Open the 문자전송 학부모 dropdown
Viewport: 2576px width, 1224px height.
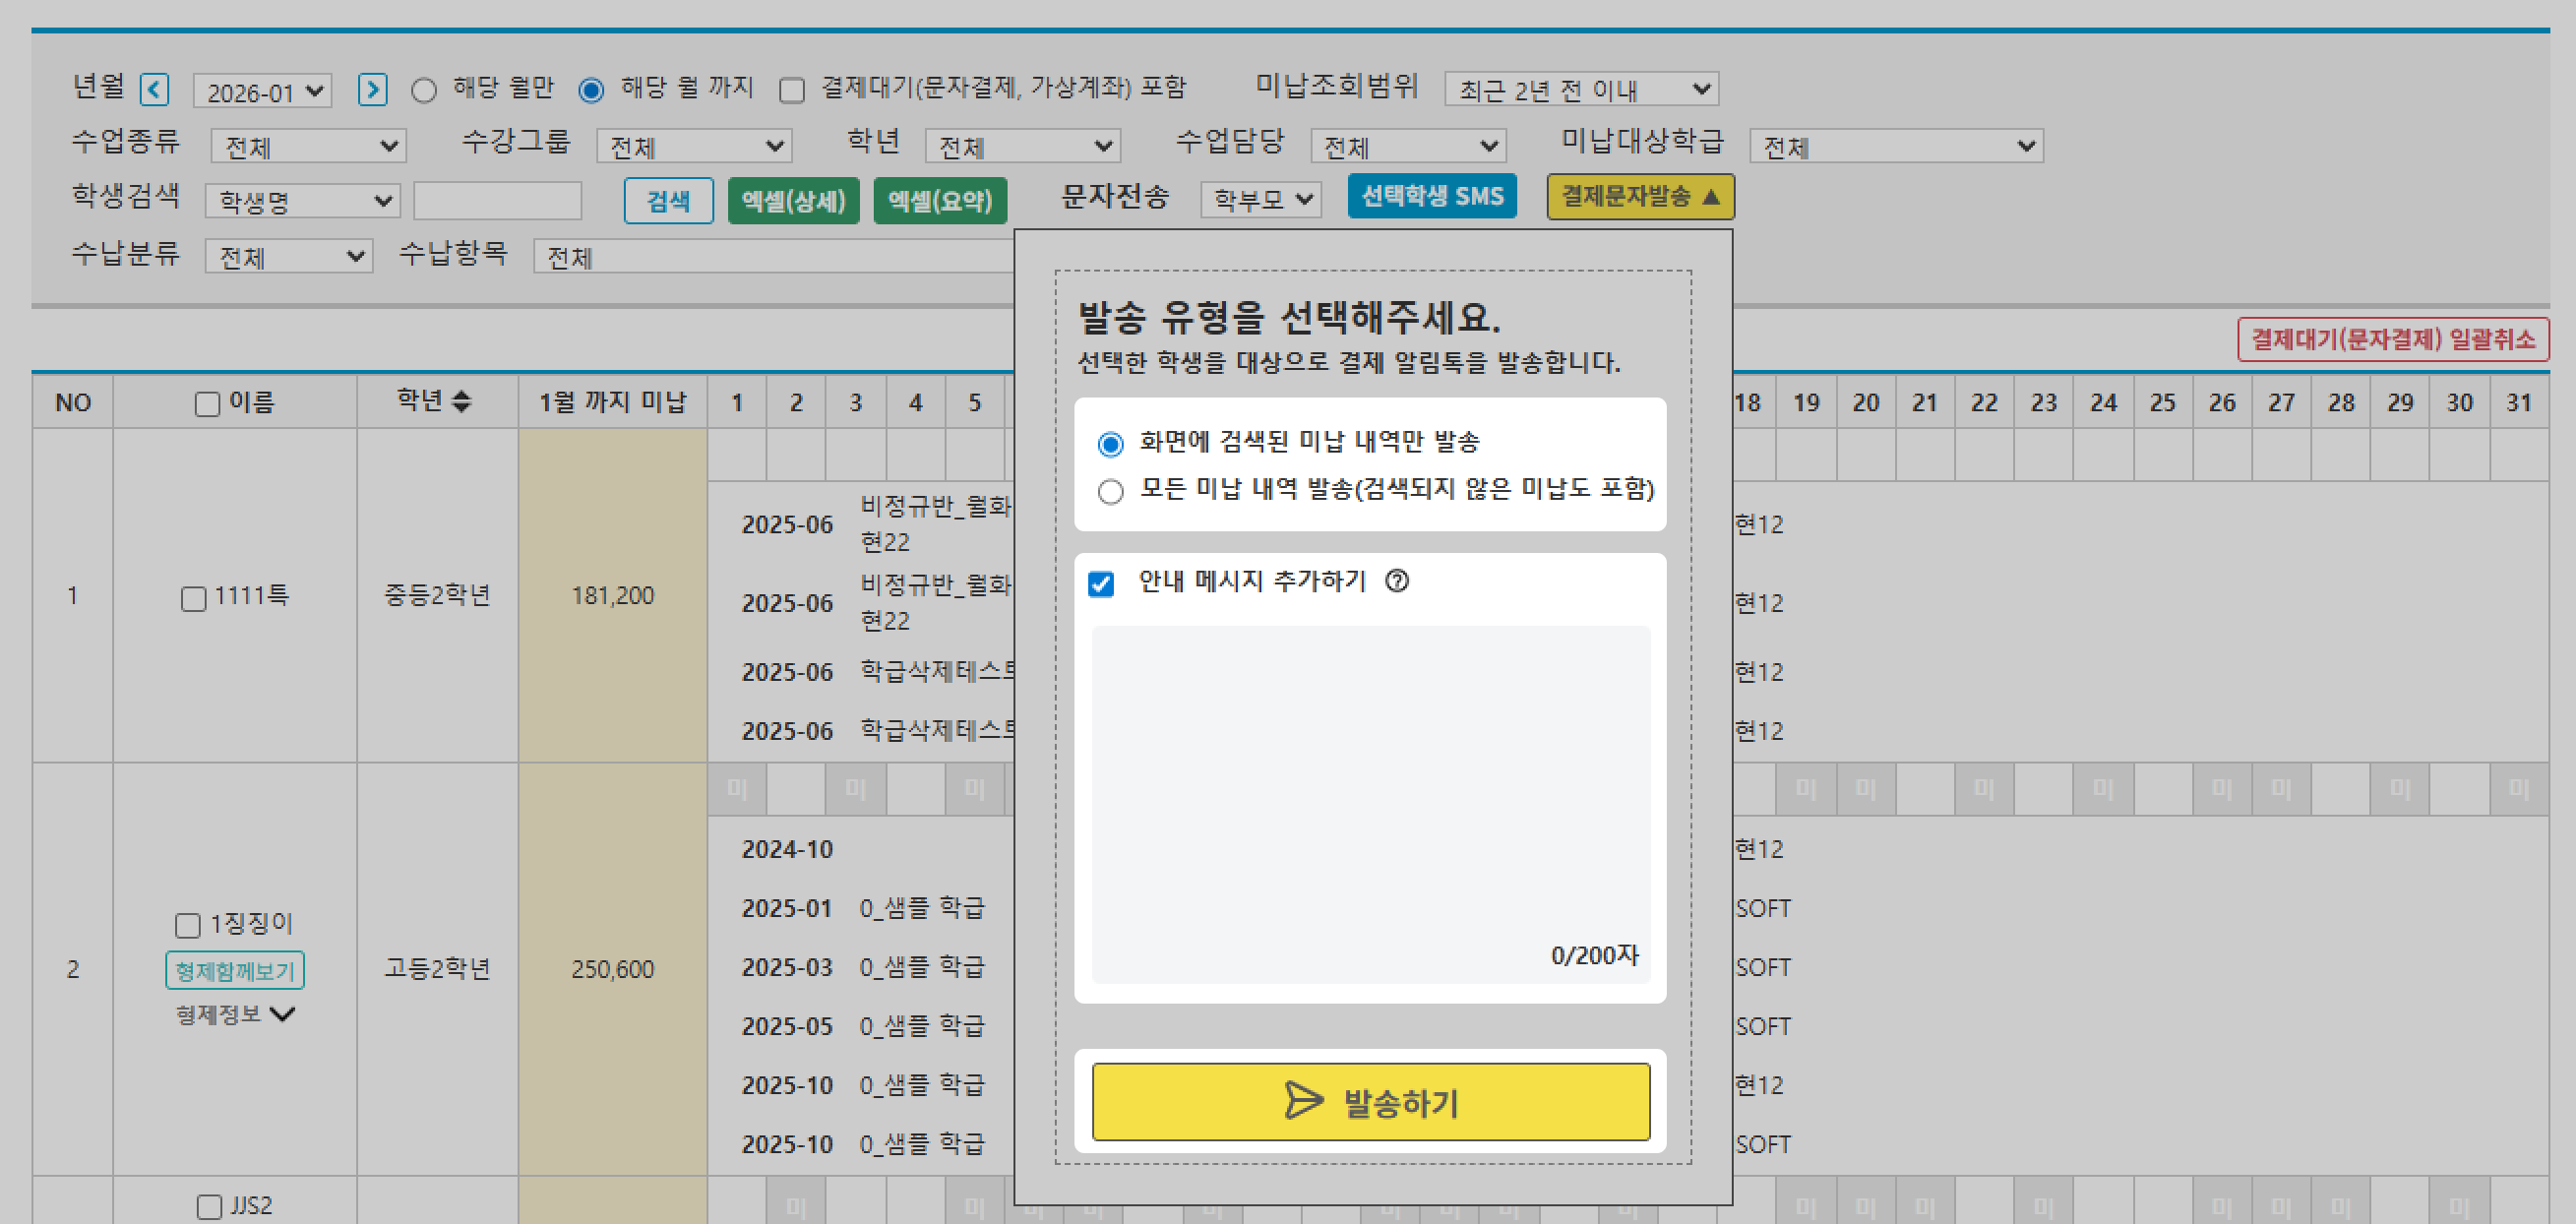pyautogui.click(x=1260, y=199)
